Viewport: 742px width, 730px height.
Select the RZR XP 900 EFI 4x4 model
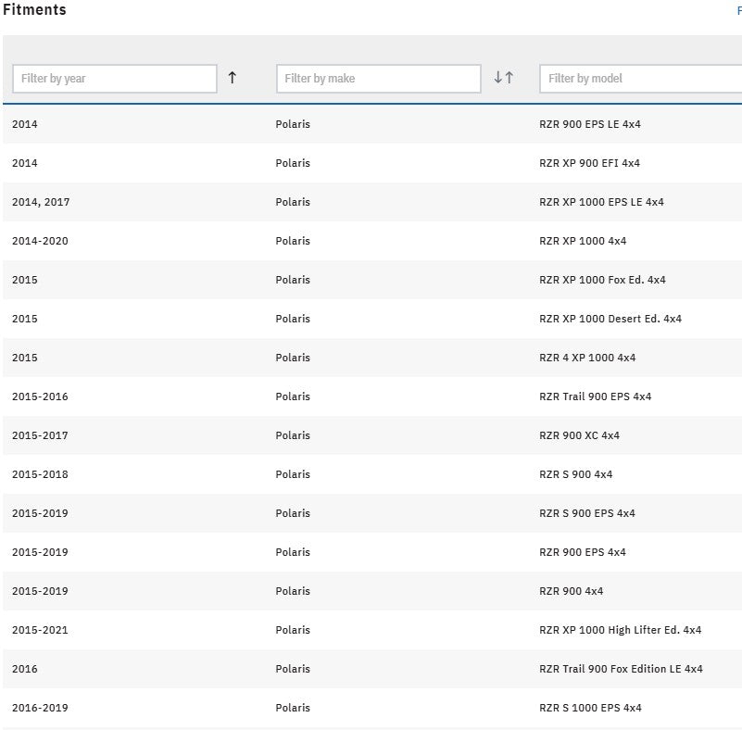click(x=589, y=163)
